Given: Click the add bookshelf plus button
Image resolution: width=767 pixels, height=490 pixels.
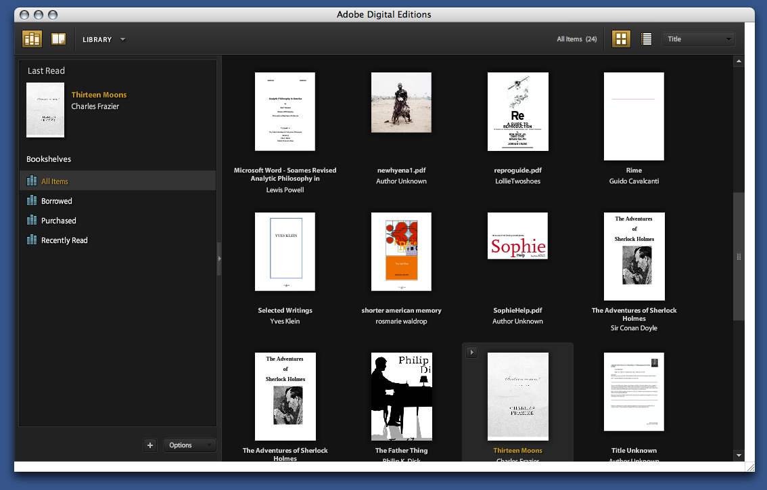Looking at the screenshot, I should (x=150, y=445).
